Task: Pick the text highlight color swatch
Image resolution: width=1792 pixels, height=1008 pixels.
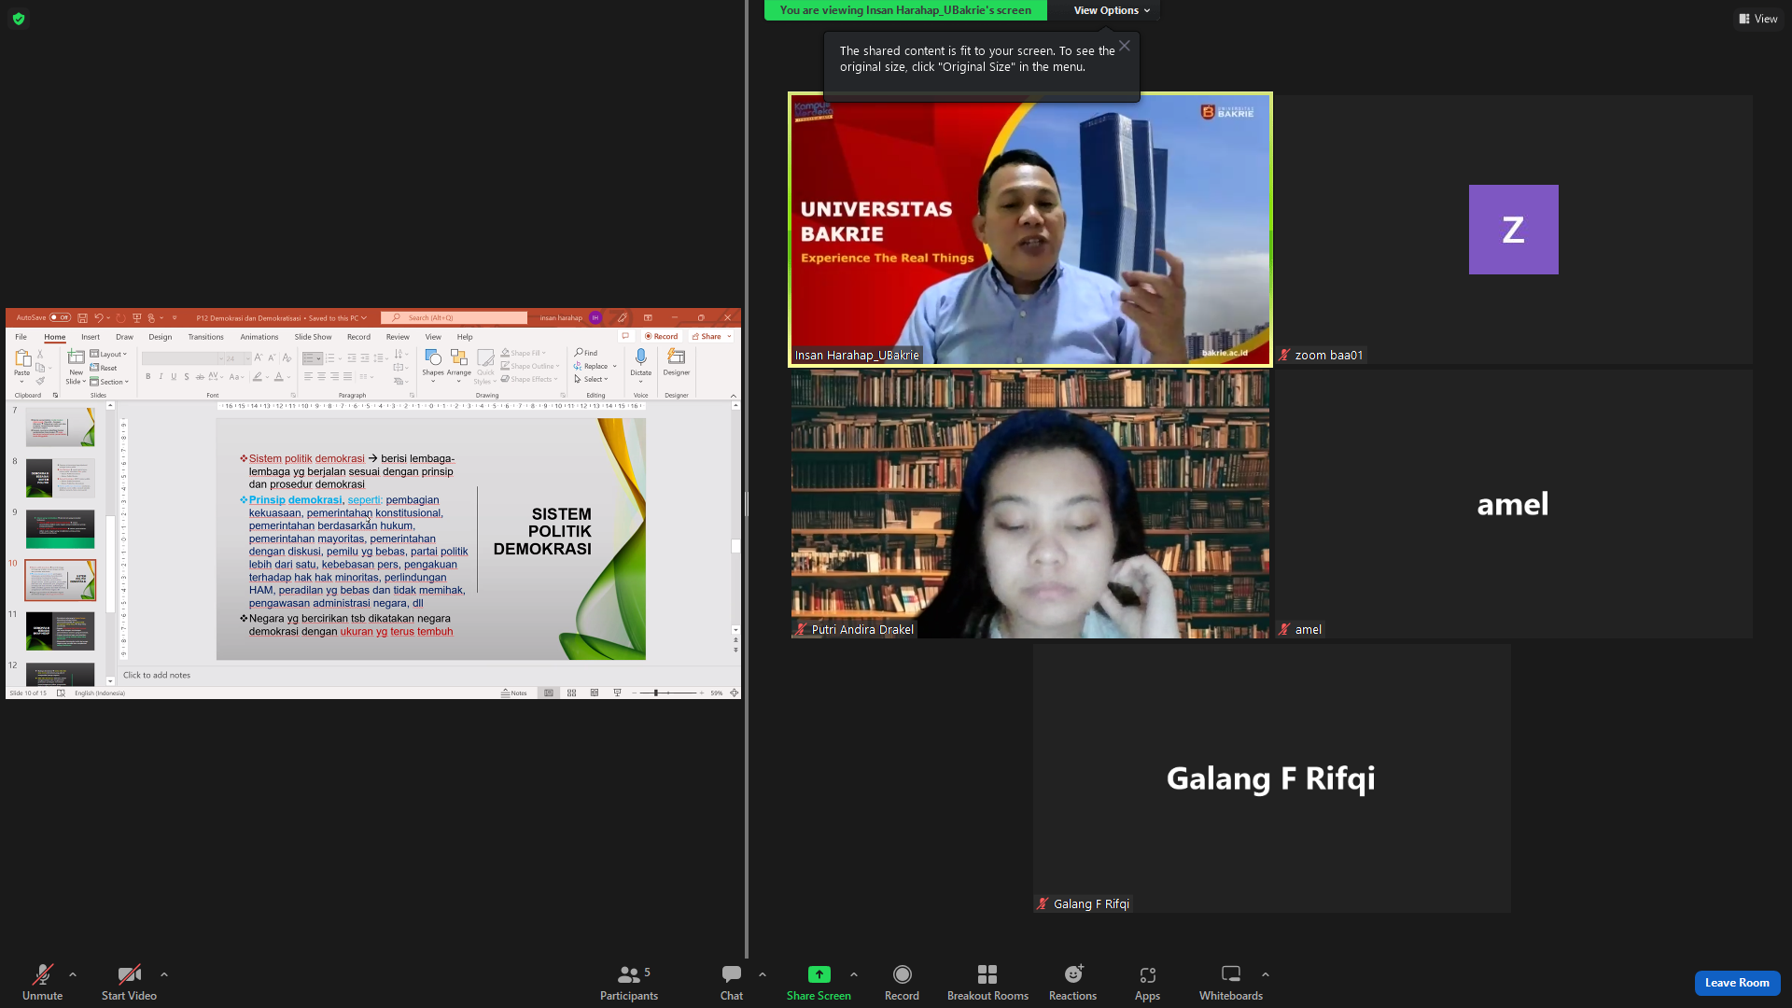Action: tap(257, 377)
